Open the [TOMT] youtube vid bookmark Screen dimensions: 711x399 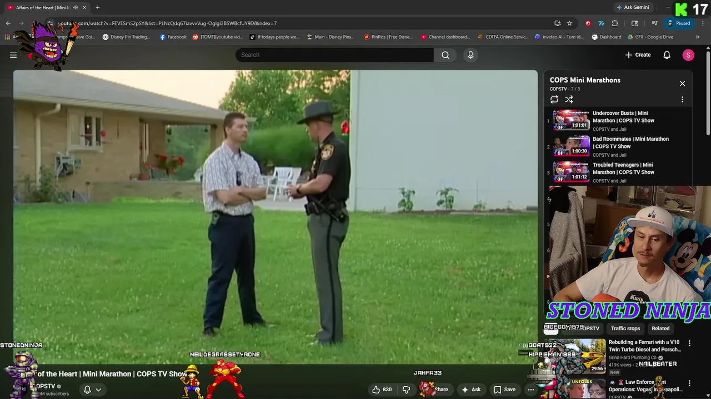(218, 37)
